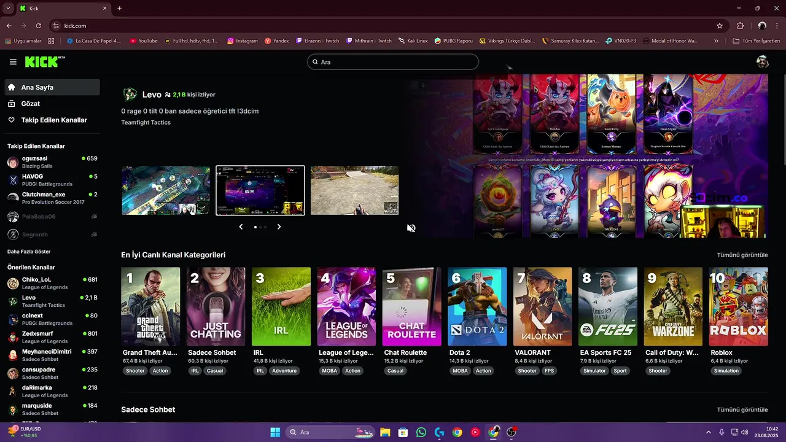Expand the bookmarks overflow chevron

click(x=716, y=41)
